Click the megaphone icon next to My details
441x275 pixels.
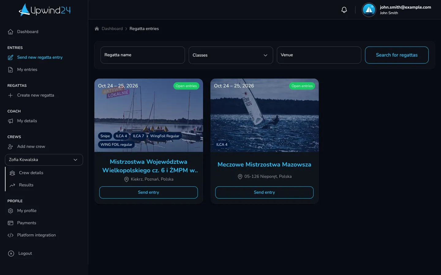[10, 121]
